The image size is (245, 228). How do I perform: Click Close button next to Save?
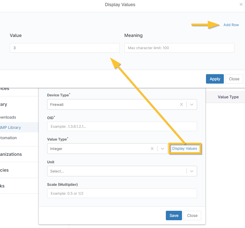[192, 216]
